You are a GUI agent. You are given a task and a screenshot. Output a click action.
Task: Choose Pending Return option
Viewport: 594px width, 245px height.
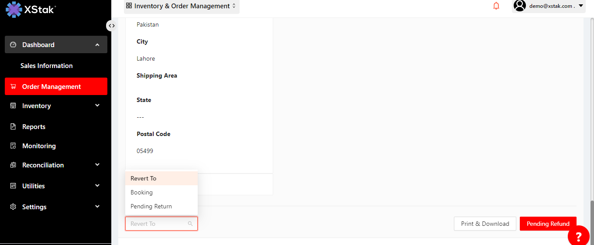(x=151, y=206)
